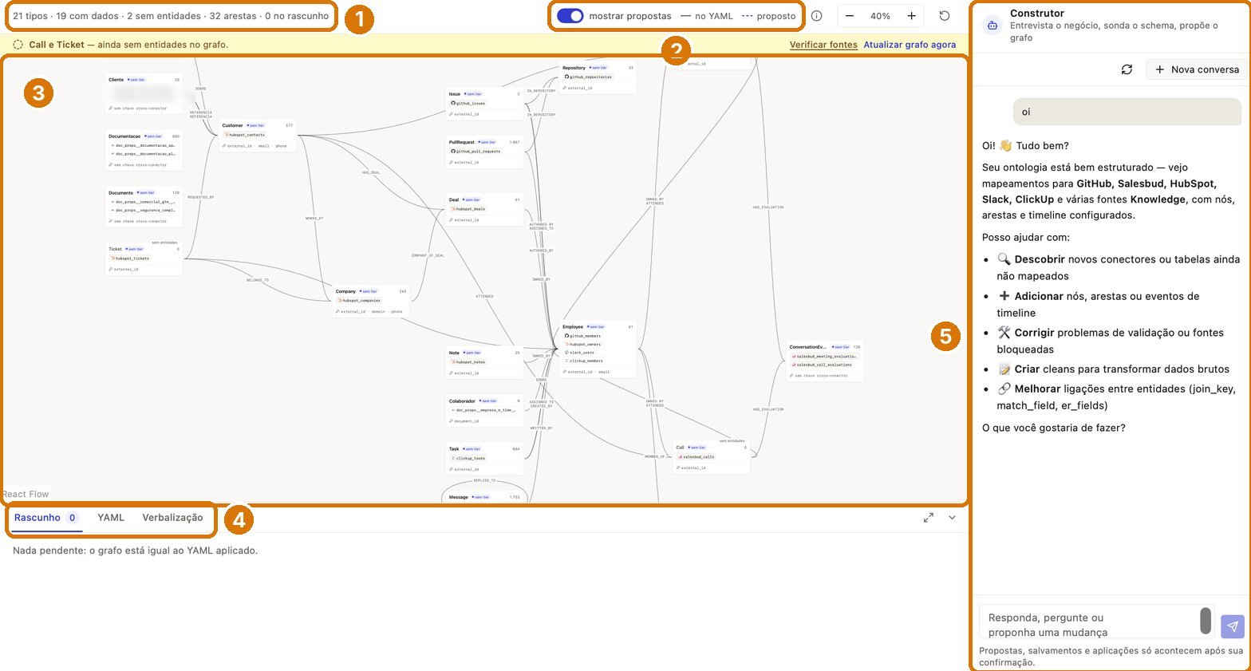This screenshot has height=671, width=1251.
Task: Select the Issue node in the graph
Action: click(x=484, y=104)
